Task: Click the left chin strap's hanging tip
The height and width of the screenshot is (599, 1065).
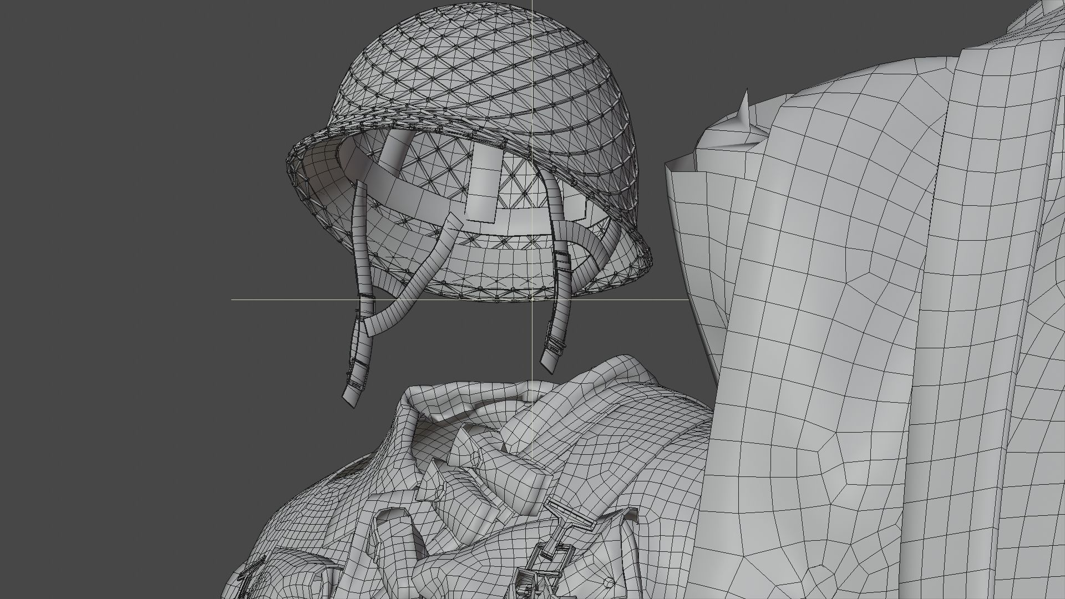Action: point(350,396)
